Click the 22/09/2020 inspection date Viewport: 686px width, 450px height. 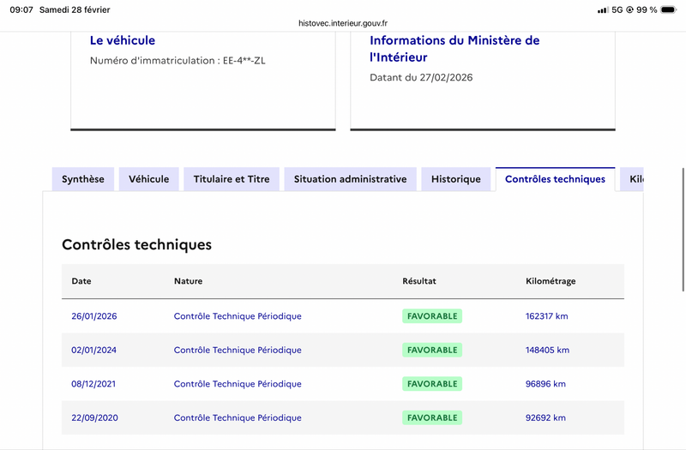tap(94, 418)
